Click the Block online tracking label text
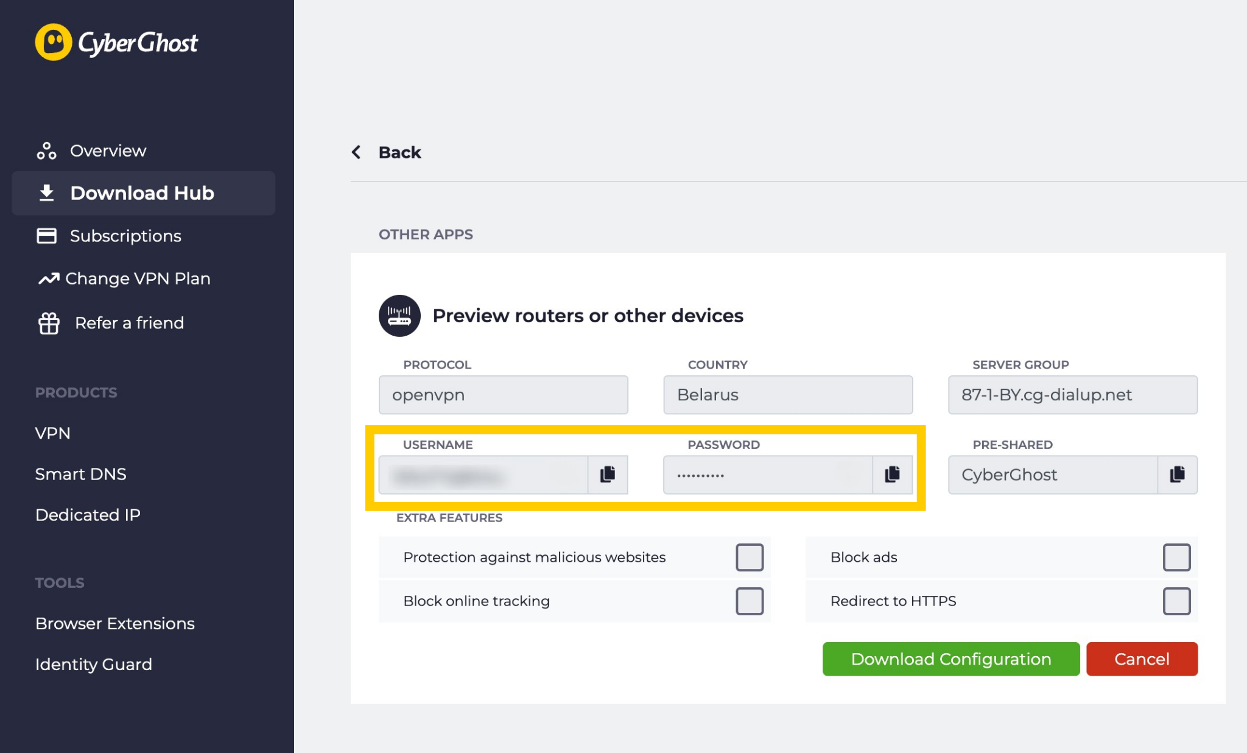 (x=477, y=601)
